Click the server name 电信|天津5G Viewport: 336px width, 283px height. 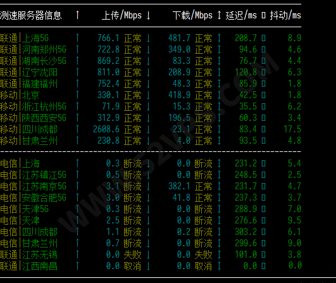click(x=24, y=209)
